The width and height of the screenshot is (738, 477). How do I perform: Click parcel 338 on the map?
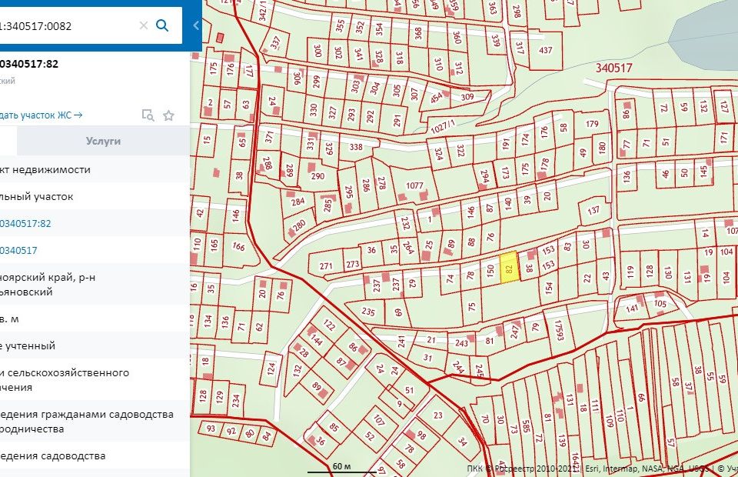pyautogui.click(x=356, y=147)
